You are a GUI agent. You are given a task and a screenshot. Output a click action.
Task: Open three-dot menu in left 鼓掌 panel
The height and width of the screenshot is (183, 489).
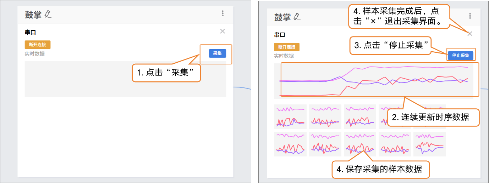223,13
